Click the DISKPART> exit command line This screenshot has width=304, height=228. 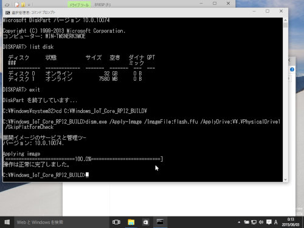21,89
